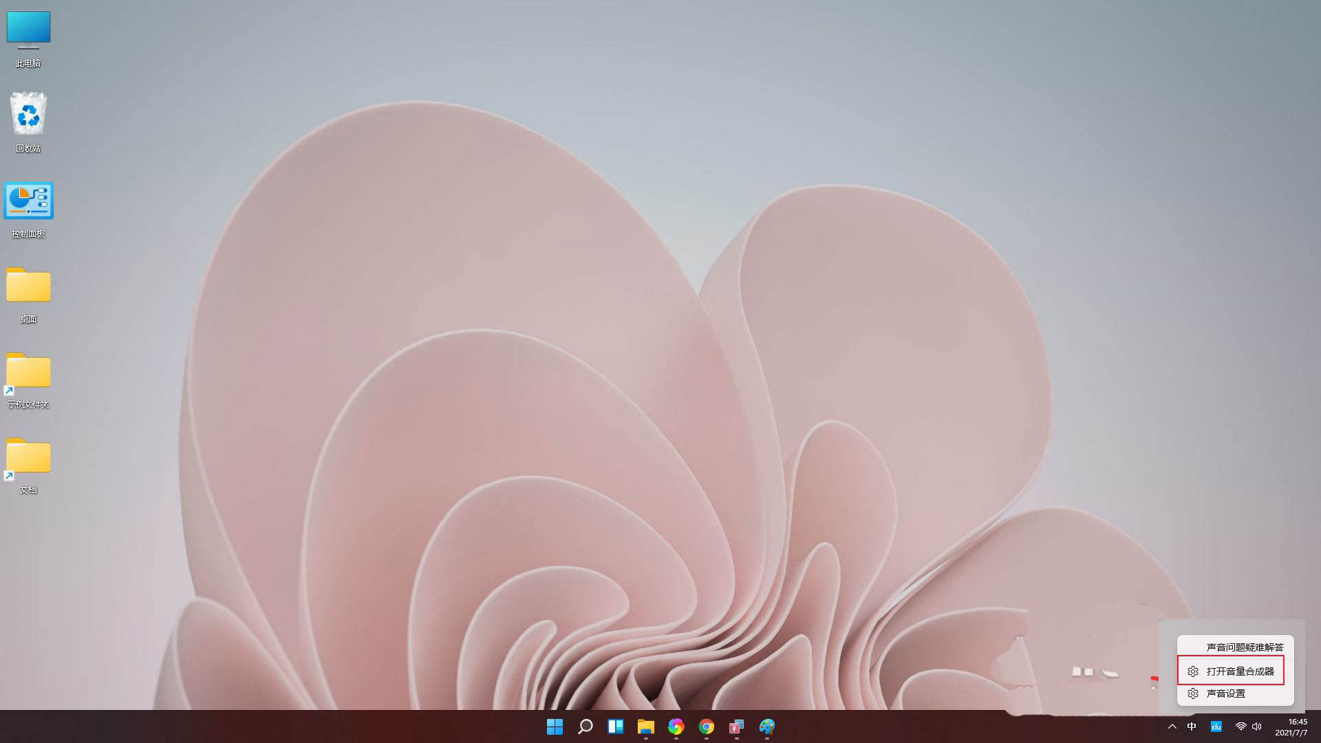The height and width of the screenshot is (743, 1321).
Task: Open the Wi-Fi network tray icon
Action: (x=1241, y=726)
